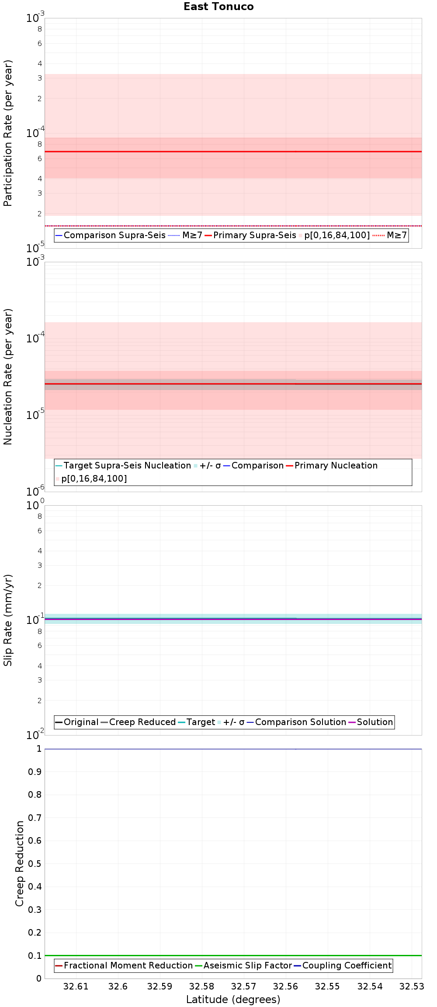Screen dimensions: 437x1007
Task: Select Coupling Coefficient legend entry
Action: tap(343, 965)
